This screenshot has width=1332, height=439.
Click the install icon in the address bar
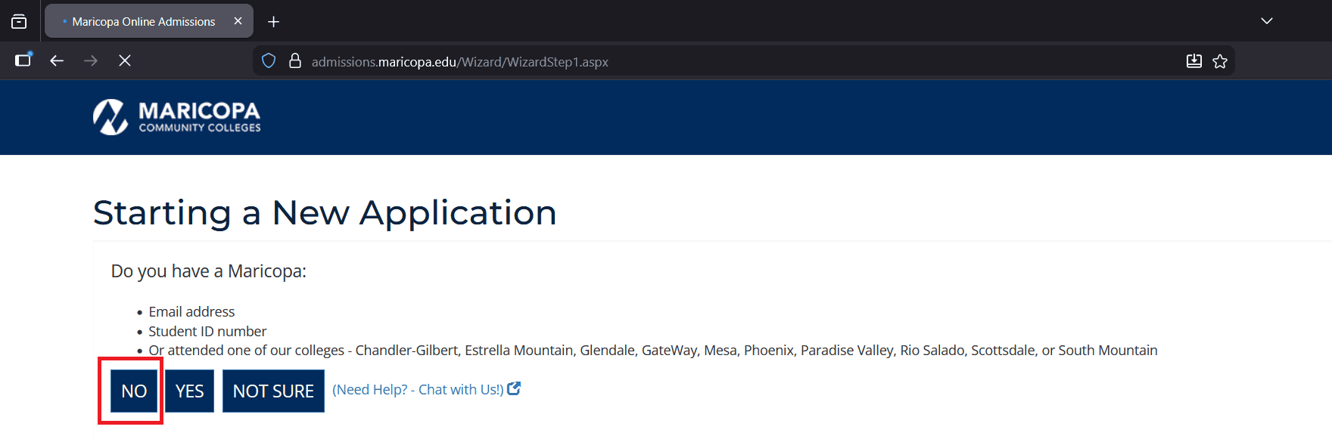1194,61
